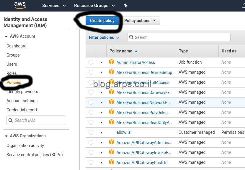Click the policy icon beside AlexaForBusinessGatewayEx...
This screenshot has height=170, width=245.
[x=111, y=92]
